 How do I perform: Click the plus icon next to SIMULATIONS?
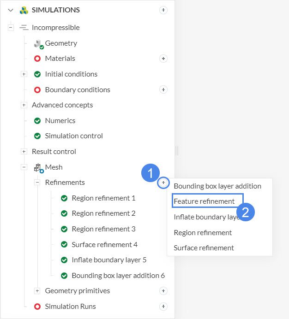(163, 10)
